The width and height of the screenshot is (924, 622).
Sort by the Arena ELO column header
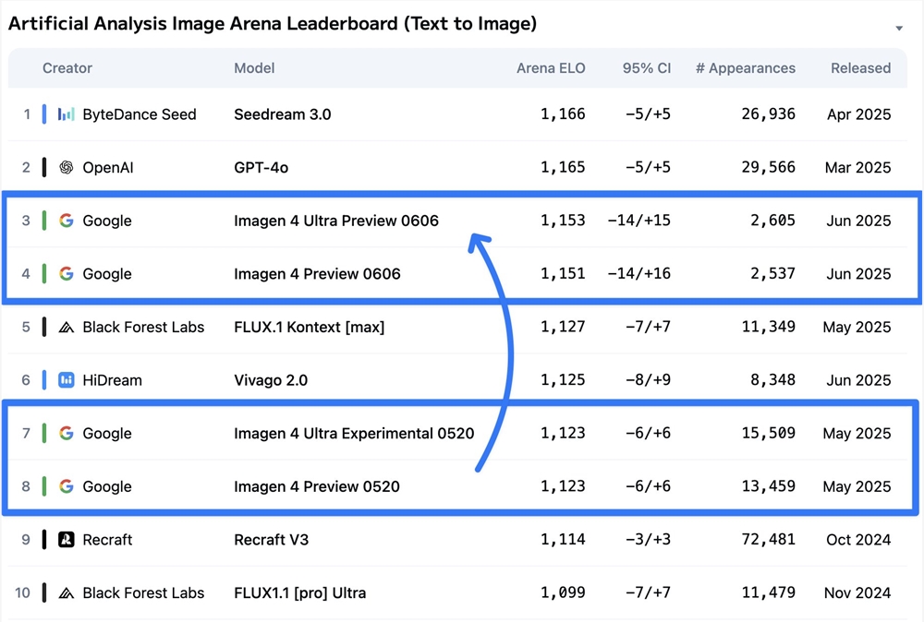pyautogui.click(x=551, y=68)
